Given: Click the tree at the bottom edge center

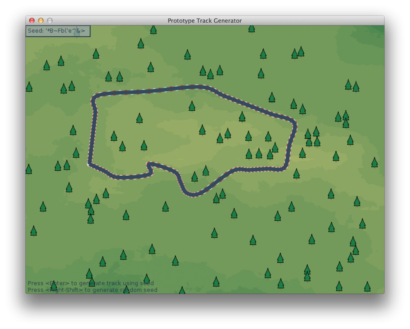Looking at the screenshot, I should click(182, 290).
